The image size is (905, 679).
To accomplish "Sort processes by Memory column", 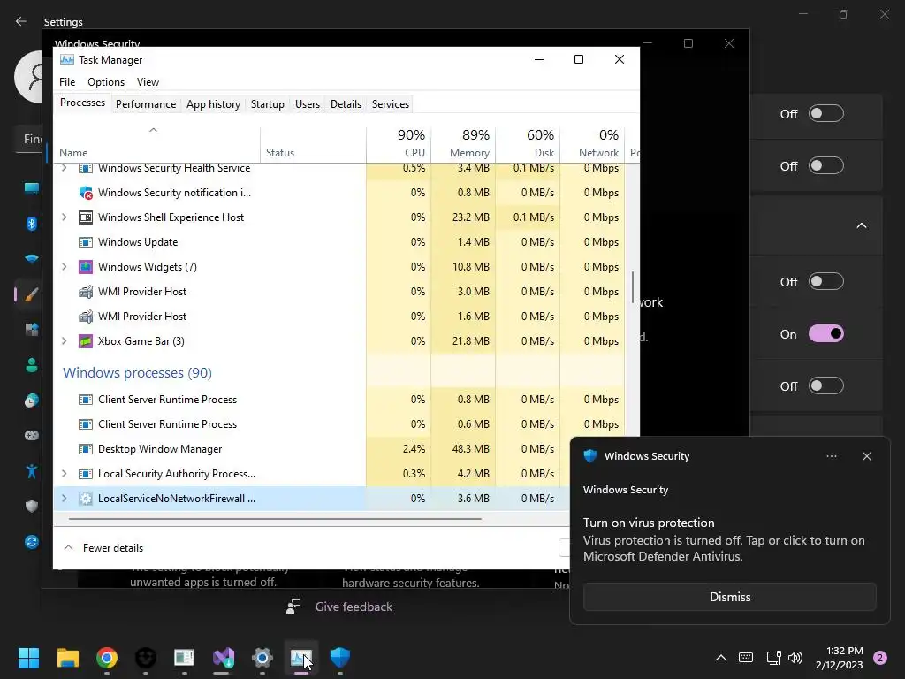I will point(463,143).
